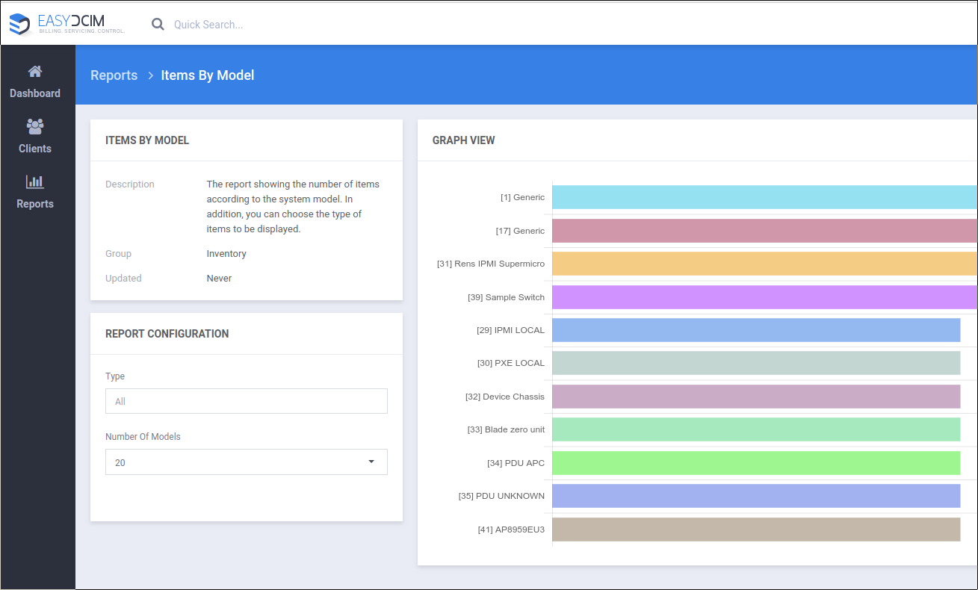Click the '[35] PDU UNKNOWN' label

click(x=501, y=496)
